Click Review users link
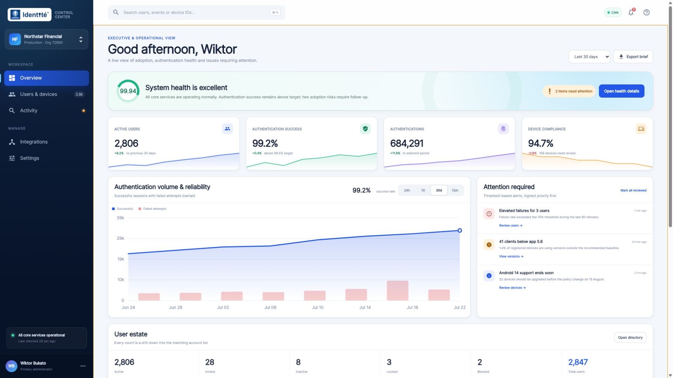Screen dimensions: 673x378 coord(510,225)
